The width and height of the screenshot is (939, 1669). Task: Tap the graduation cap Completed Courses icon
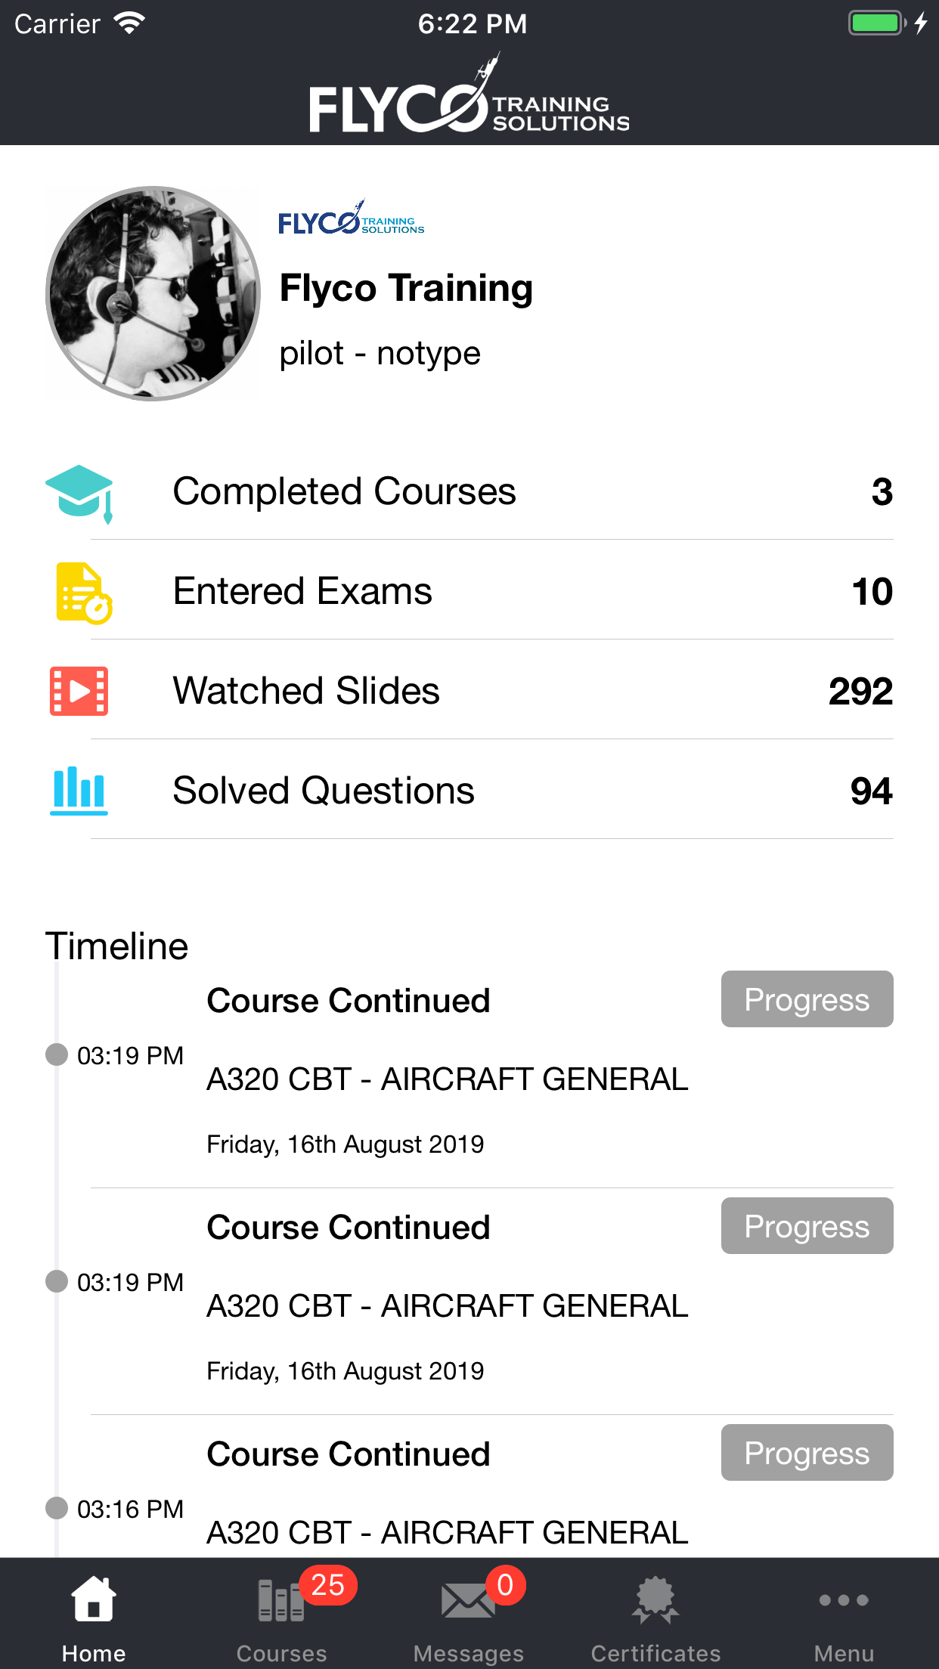(79, 493)
